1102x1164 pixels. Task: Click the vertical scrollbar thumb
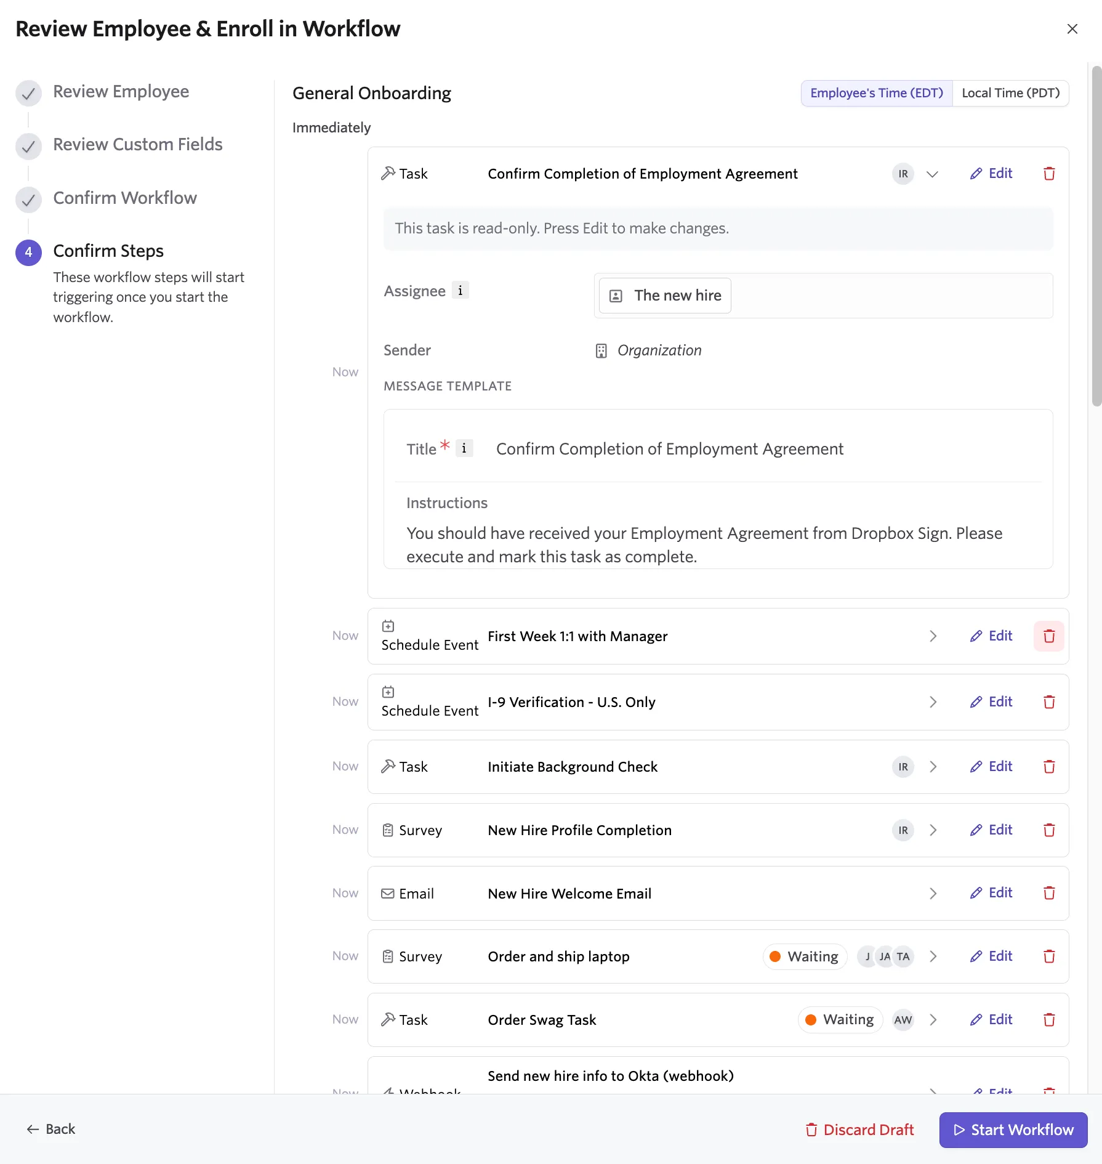1096,236
